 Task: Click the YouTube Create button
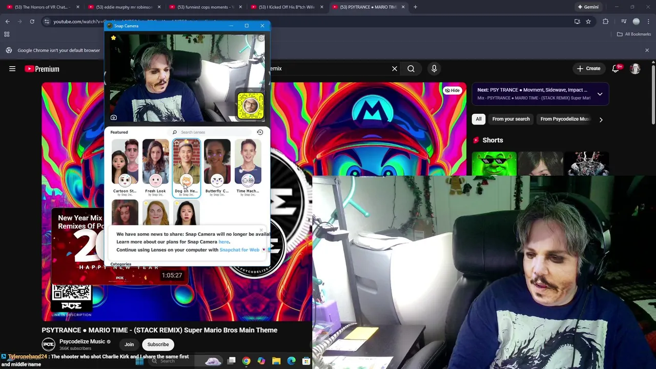[x=588, y=69]
